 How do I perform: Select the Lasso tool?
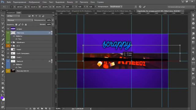(3, 24)
